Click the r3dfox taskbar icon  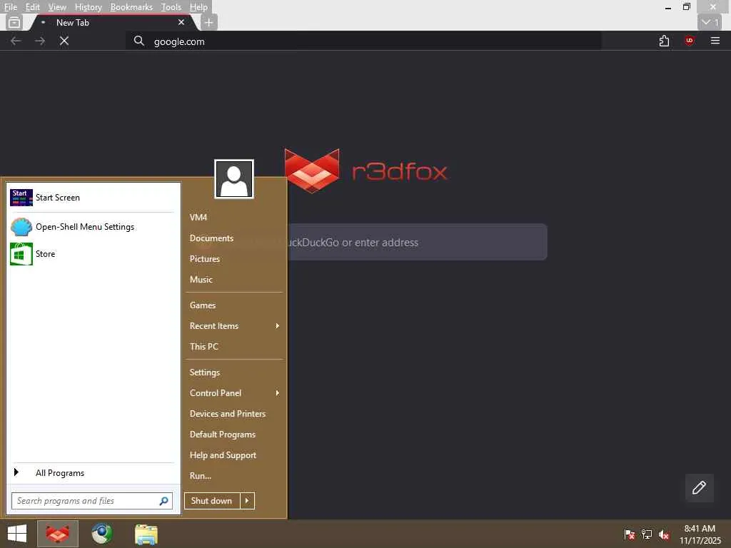57,534
